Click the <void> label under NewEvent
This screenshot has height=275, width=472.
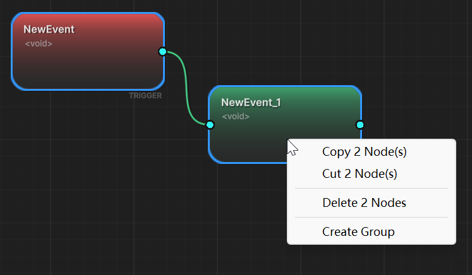click(39, 44)
